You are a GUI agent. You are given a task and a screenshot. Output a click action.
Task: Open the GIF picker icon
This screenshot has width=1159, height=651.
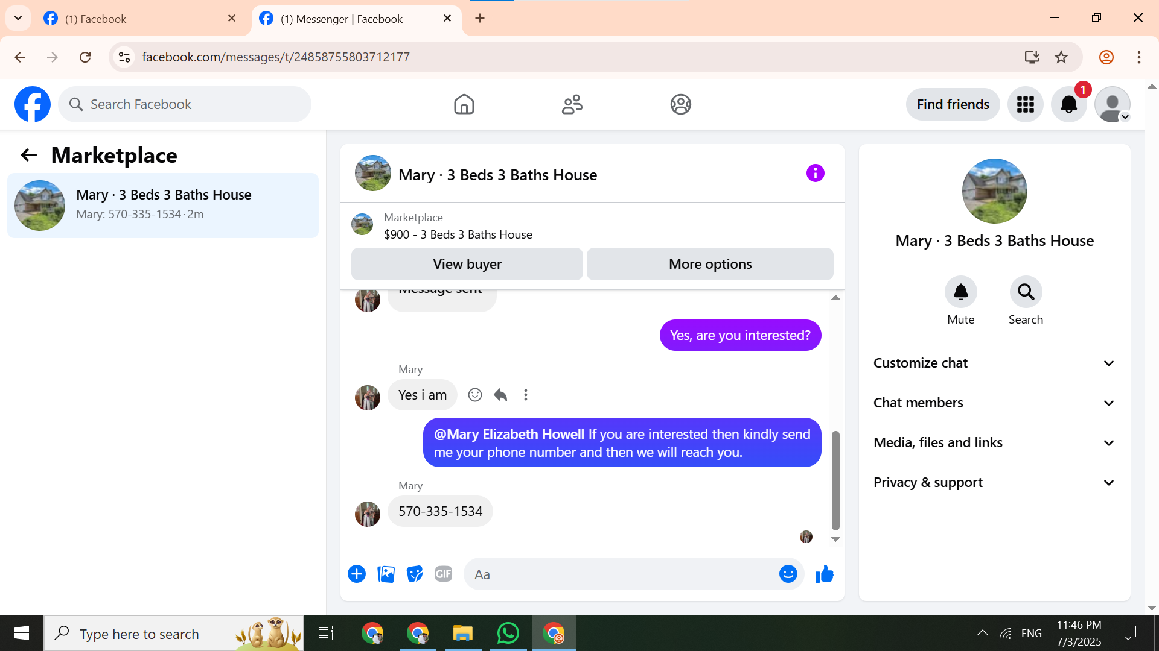point(444,574)
